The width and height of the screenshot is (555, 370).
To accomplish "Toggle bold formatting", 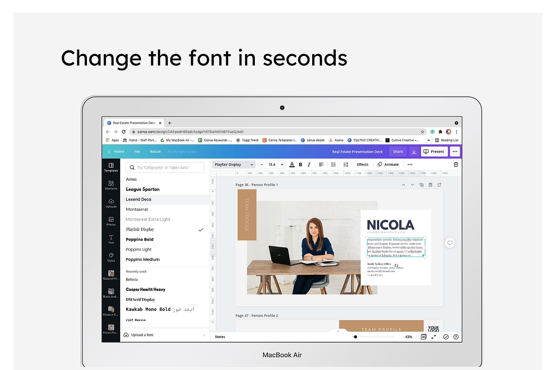I will point(301,164).
